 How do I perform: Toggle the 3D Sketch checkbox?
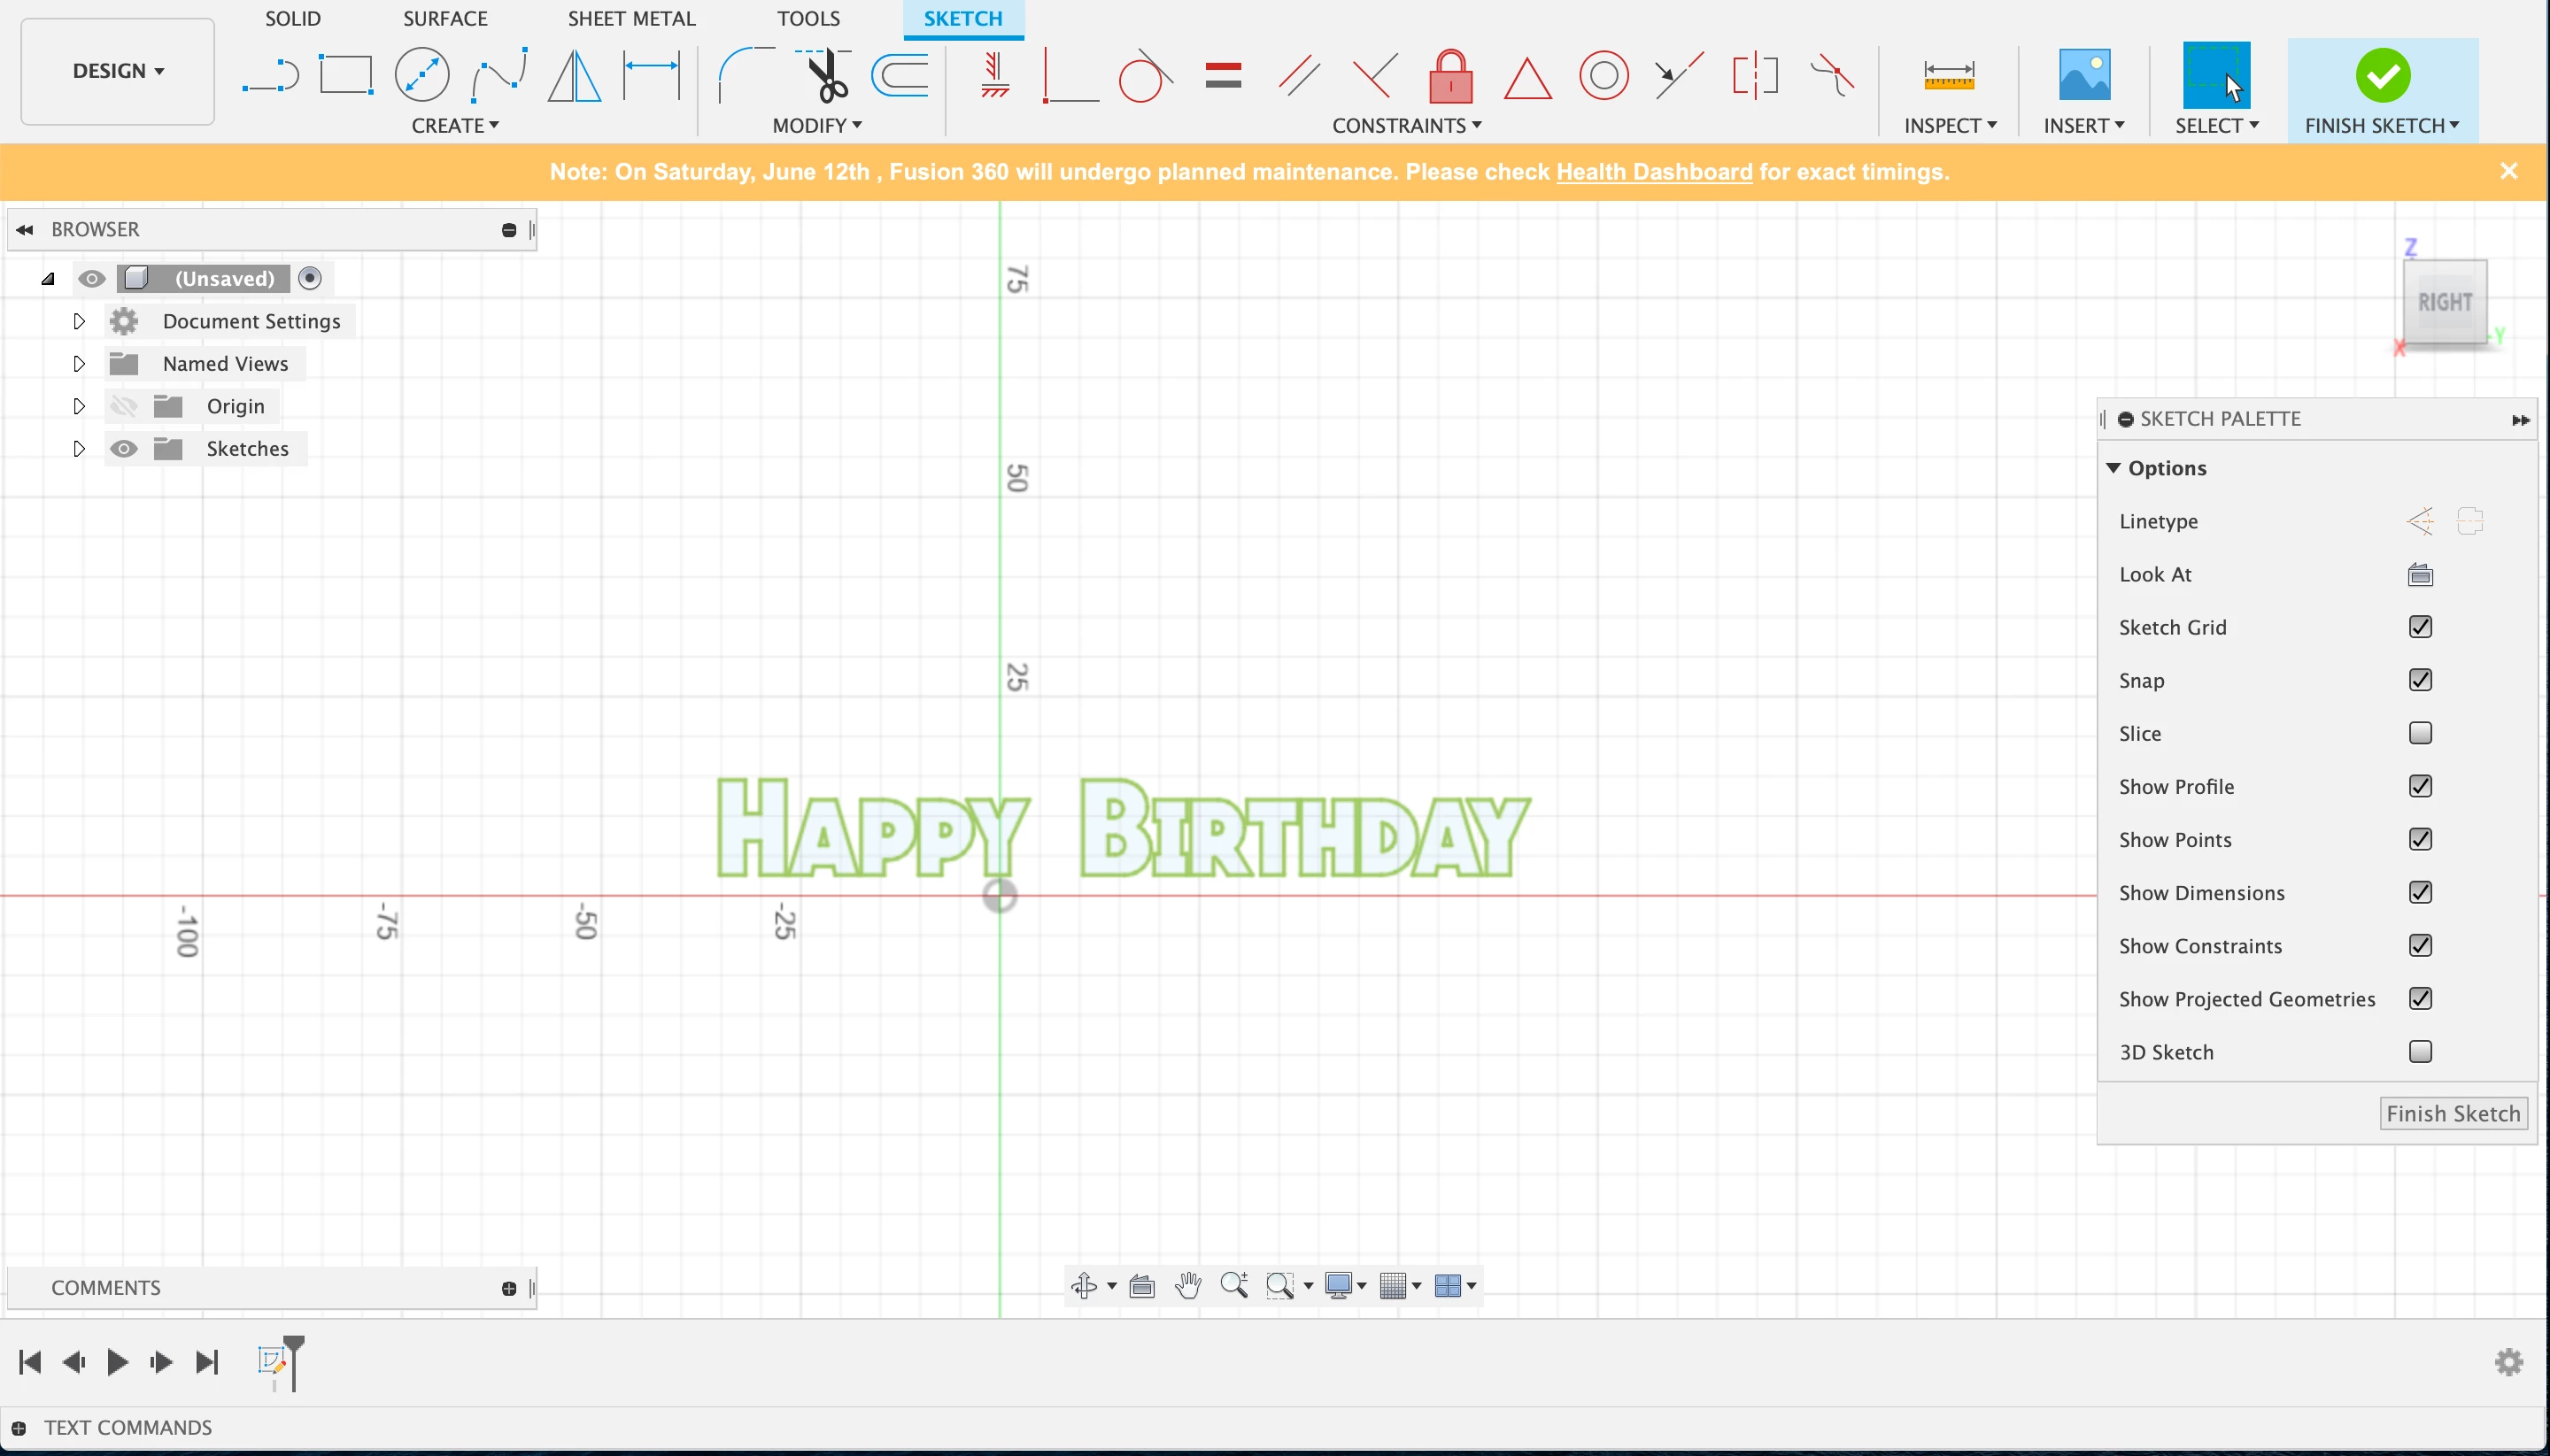pyautogui.click(x=2419, y=1052)
